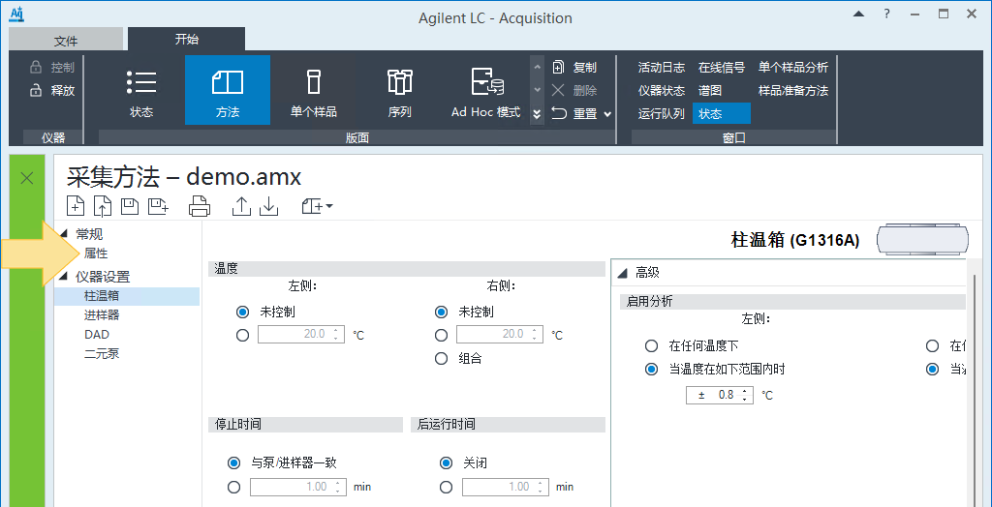Expand the layout gallery fully
The width and height of the screenshot is (992, 507).
point(537,114)
